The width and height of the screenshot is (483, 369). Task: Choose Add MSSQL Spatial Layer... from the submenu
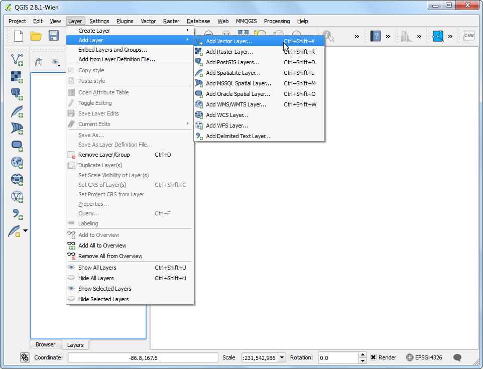259,83
